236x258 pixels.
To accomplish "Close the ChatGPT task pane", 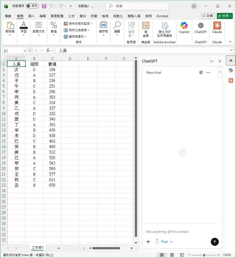I will 220,61.
